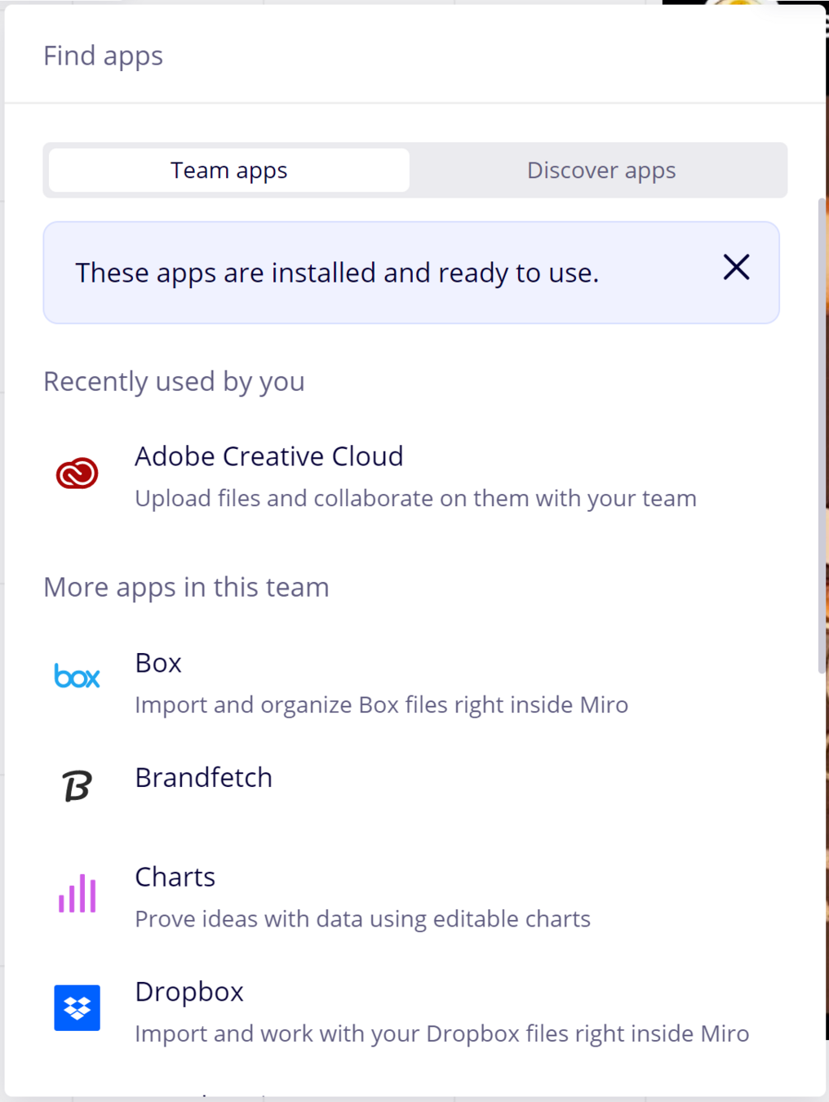Open the Charts app title

click(x=175, y=877)
